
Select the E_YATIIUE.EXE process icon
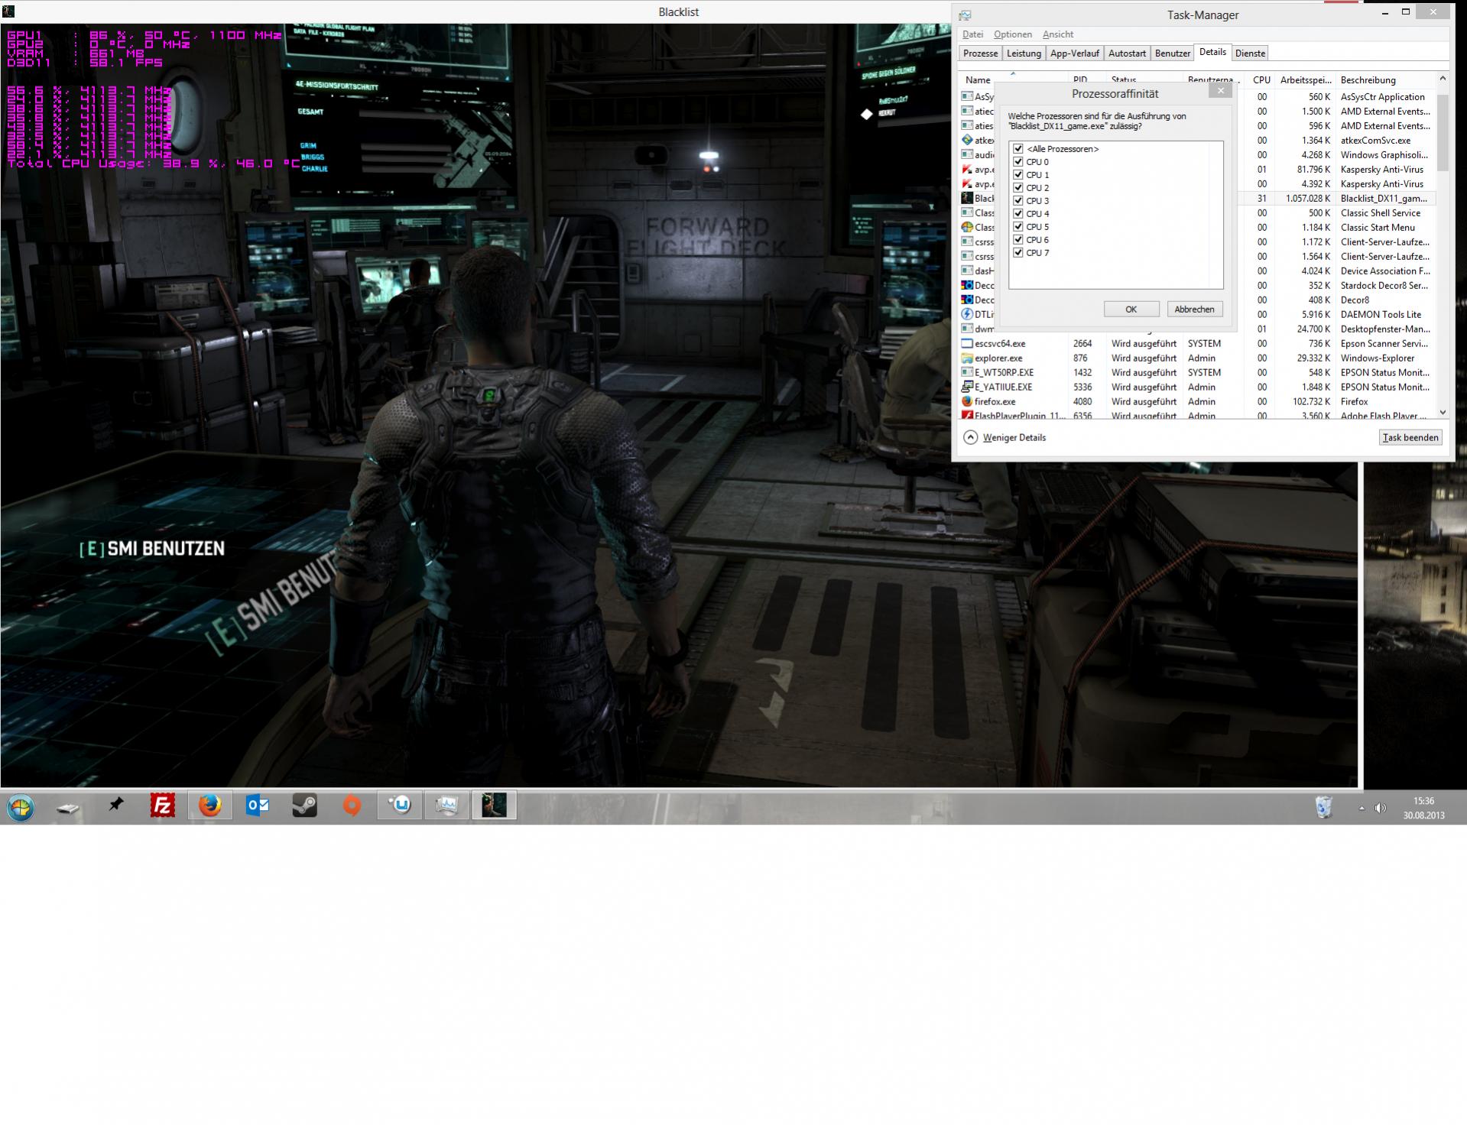tap(967, 387)
